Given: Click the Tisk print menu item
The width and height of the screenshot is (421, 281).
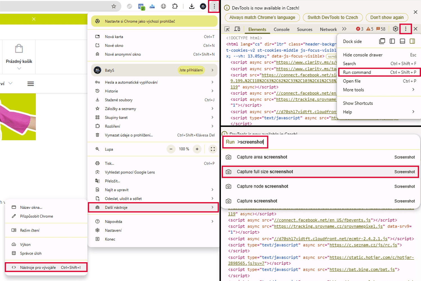Looking at the screenshot, I should click(153, 163).
